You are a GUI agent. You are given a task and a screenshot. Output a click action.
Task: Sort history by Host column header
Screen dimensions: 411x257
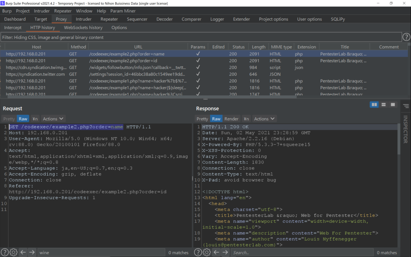click(x=36, y=47)
